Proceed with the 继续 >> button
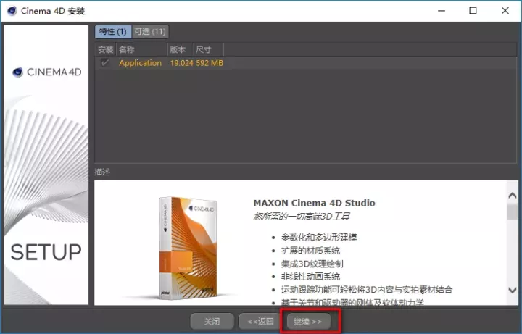522x334 pixels. click(309, 321)
